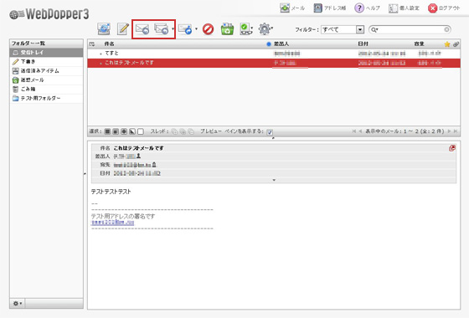
Task: Focus the search input field
Action: 410,29
